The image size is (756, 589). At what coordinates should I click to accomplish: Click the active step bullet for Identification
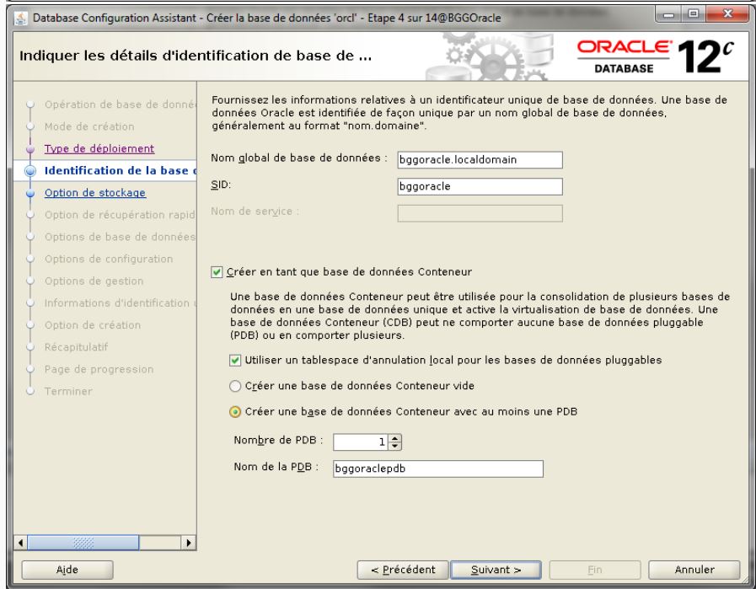pos(30,170)
